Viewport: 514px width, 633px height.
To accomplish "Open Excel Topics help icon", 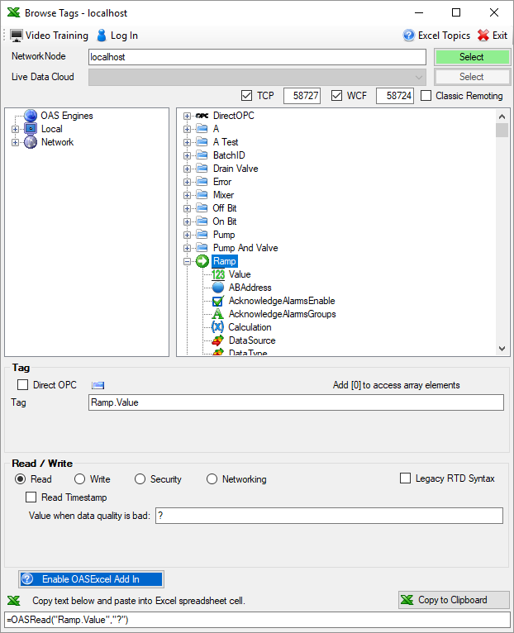I will pos(408,36).
